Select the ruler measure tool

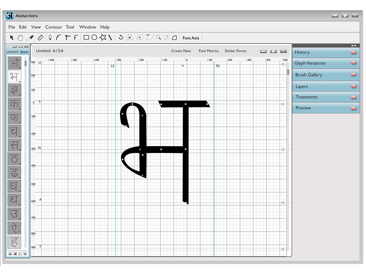point(40,38)
